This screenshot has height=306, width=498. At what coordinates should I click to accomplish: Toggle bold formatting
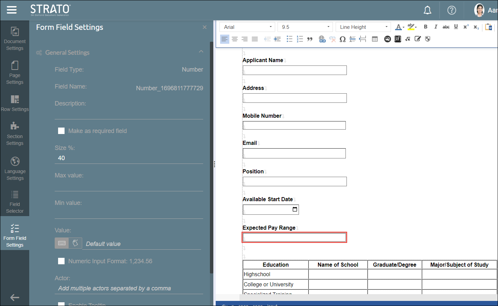click(425, 27)
